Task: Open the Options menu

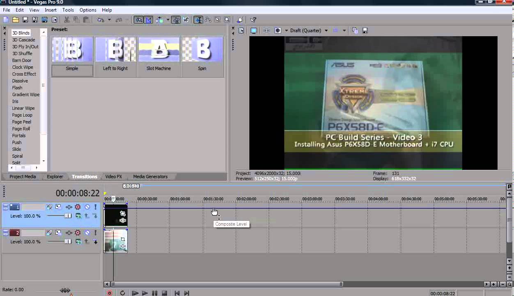Action: click(88, 10)
